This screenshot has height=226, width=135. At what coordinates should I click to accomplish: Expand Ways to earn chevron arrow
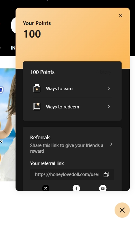point(109,88)
